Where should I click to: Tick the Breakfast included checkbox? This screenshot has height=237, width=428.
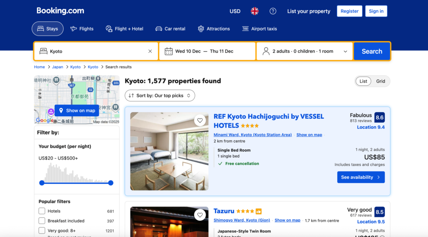point(42,221)
